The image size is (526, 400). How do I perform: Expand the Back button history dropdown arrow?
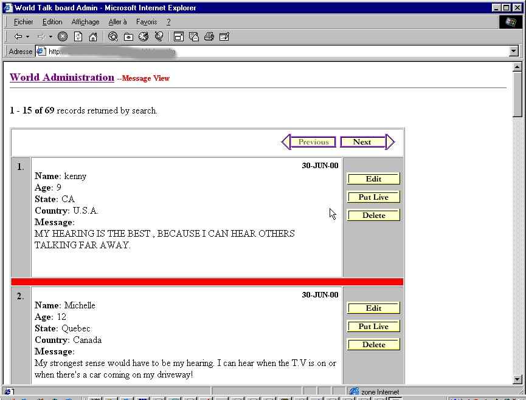pyautogui.click(x=28, y=36)
